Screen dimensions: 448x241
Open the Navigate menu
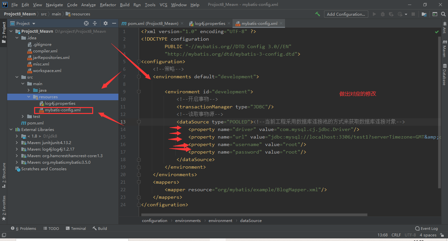click(x=54, y=5)
